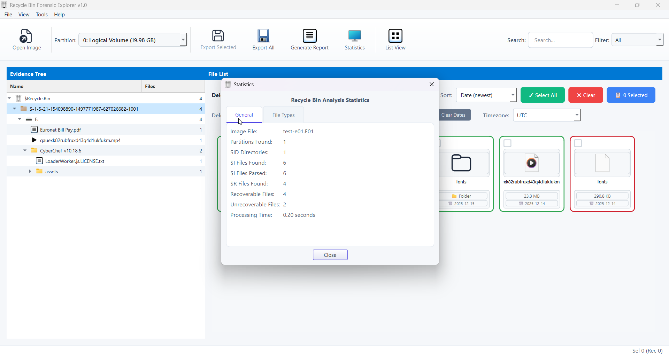Click the video thumbnail play icon

[531, 163]
